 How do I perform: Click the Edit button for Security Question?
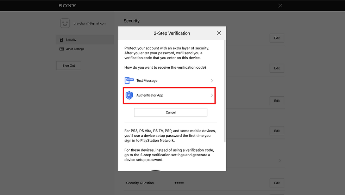tap(277, 183)
